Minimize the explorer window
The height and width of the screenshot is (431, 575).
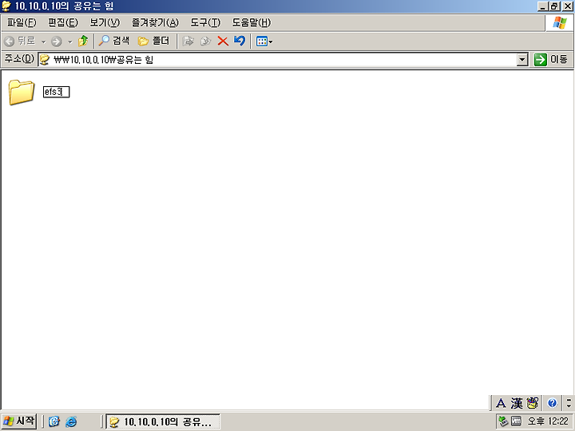click(x=543, y=6)
